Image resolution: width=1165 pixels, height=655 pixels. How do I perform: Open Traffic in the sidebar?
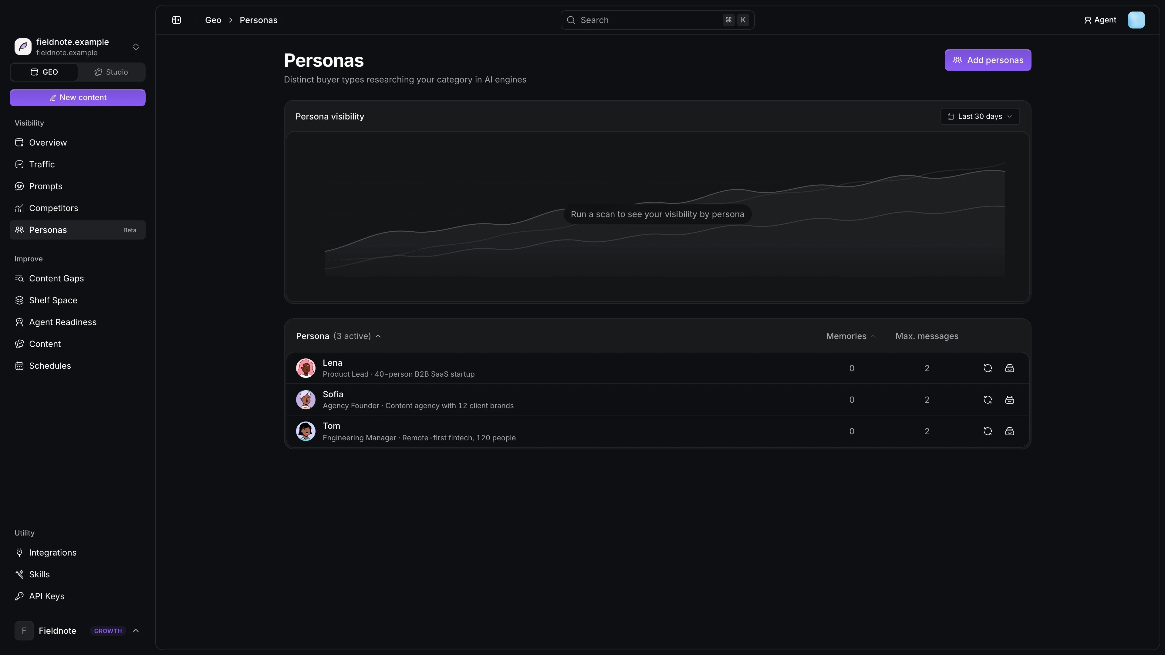[x=77, y=164]
